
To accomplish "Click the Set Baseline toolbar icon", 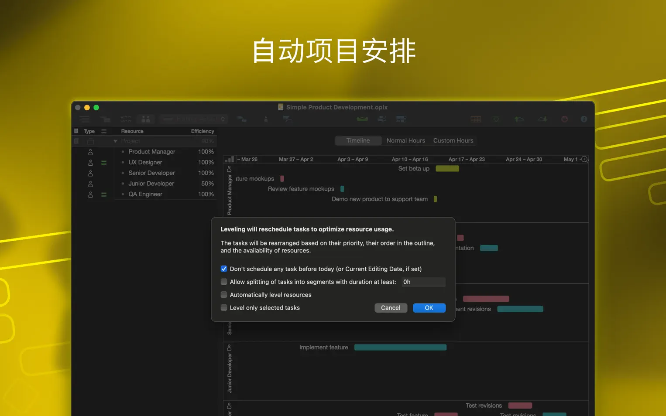I will pos(401,119).
